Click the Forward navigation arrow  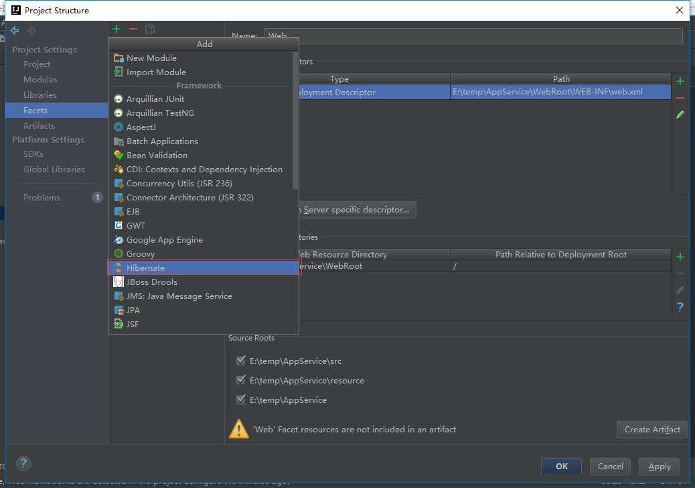31,30
